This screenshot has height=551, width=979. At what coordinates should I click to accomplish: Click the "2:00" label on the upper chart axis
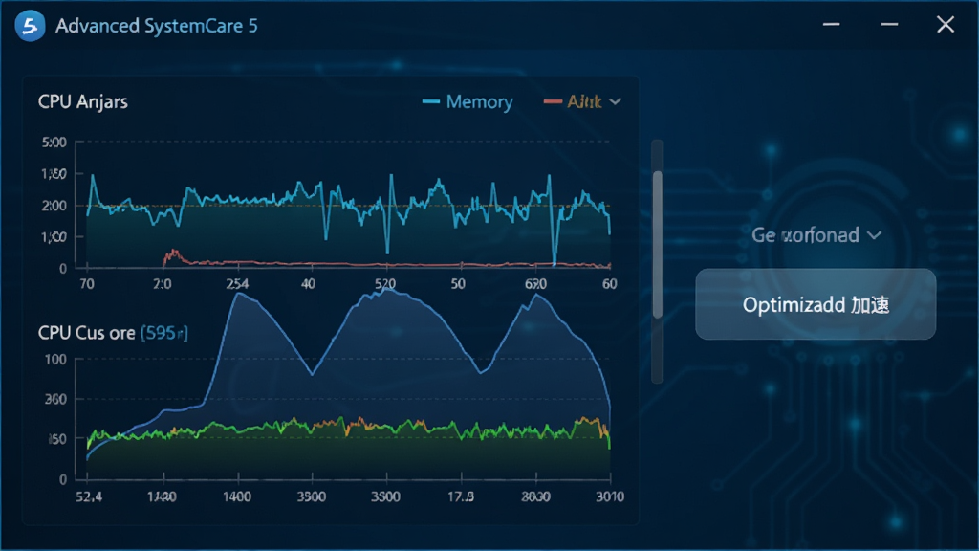click(x=54, y=206)
